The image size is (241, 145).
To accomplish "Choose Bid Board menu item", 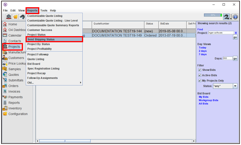I will tap(54, 64).
